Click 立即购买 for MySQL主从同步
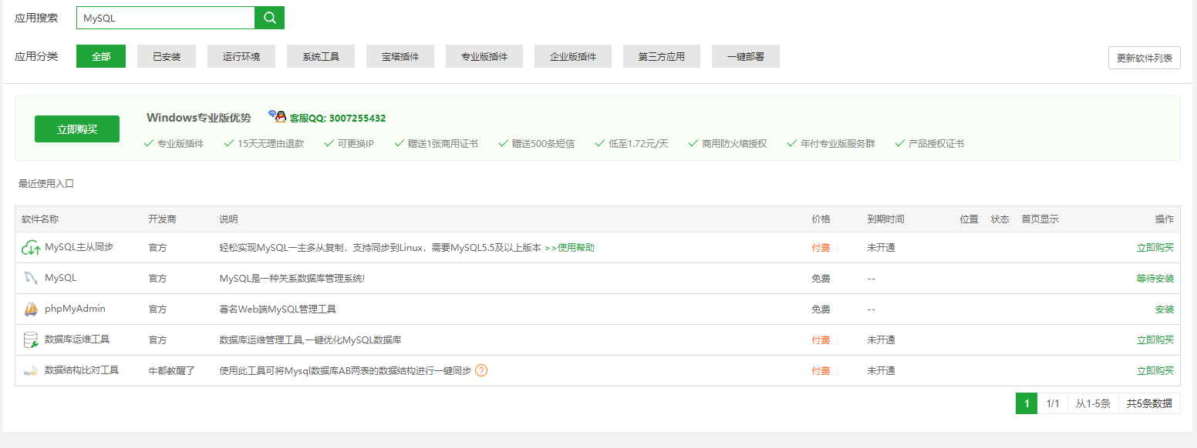The height and width of the screenshot is (448, 1197). [1155, 248]
